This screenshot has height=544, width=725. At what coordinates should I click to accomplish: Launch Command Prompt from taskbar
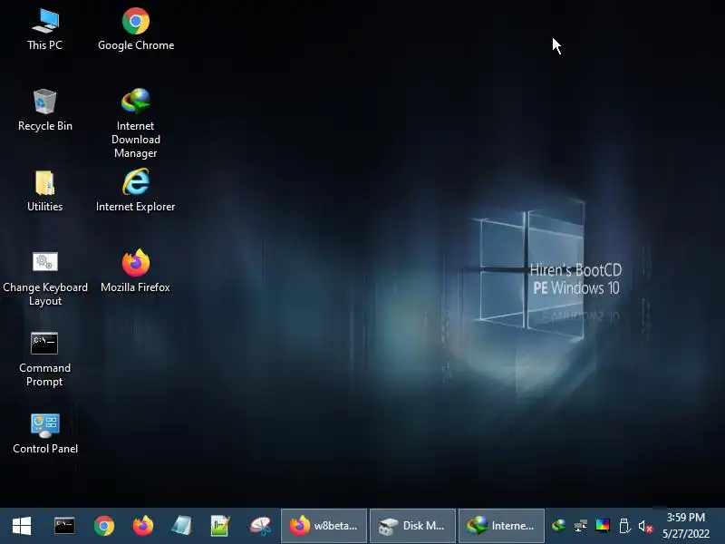coord(64,526)
